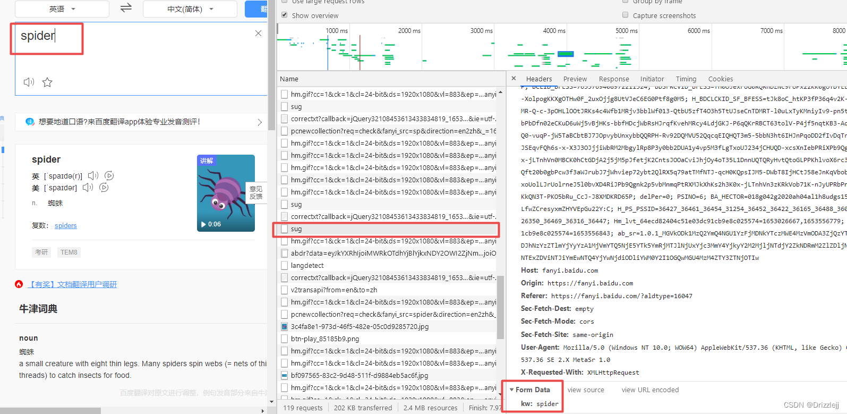Enable Capture screenshots checkbox
Screen dimensions: 847x414
(625, 15)
